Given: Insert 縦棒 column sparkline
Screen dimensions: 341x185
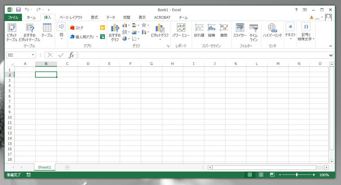Looking at the screenshot, I should (211, 30).
